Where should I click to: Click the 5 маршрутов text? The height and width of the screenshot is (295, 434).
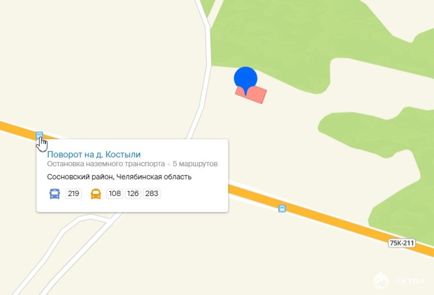coord(195,164)
